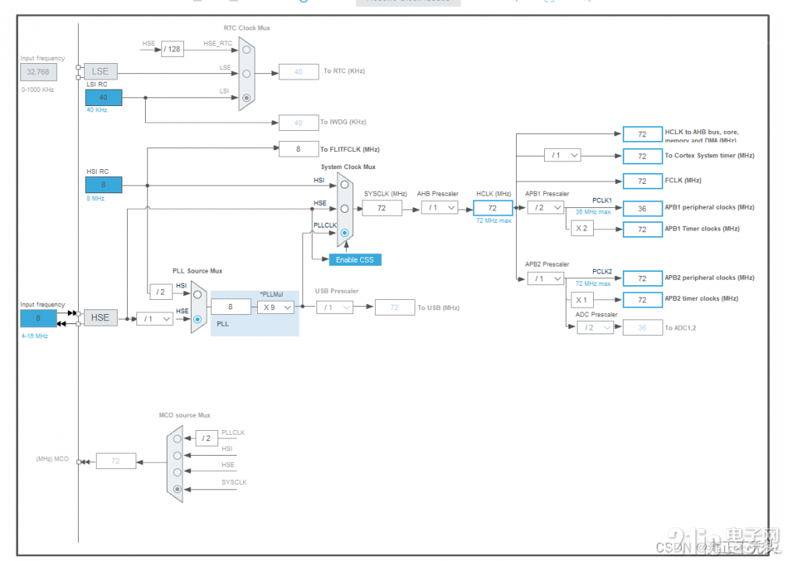Click the To FLITFCLK (MHz) value box
This screenshot has width=788, height=561.
[x=299, y=149]
